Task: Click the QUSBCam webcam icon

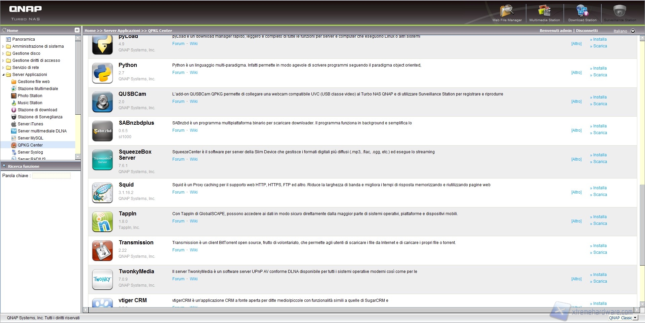Action: click(102, 102)
